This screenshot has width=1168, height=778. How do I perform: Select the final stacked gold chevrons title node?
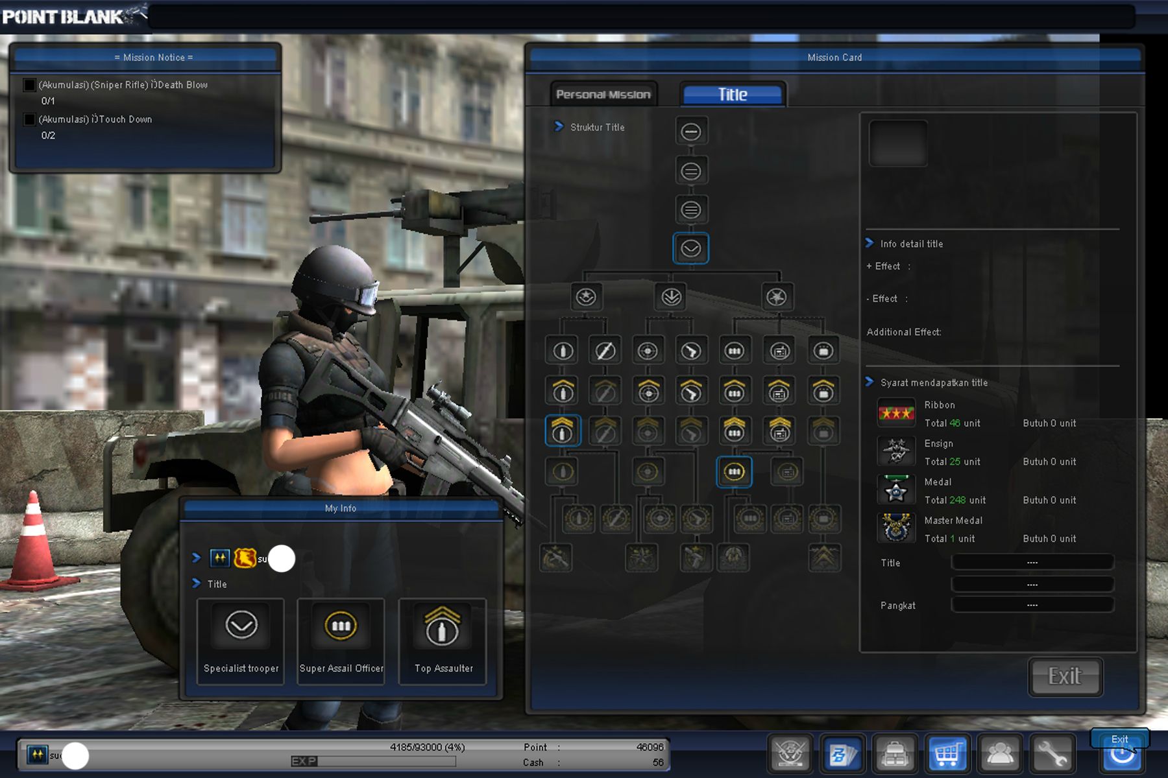click(x=824, y=558)
